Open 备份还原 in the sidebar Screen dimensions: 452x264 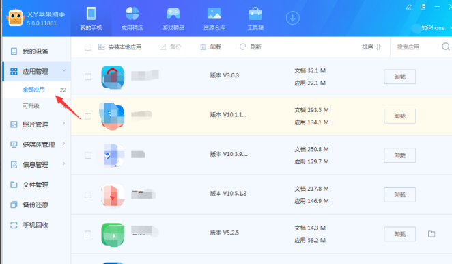[x=36, y=205]
